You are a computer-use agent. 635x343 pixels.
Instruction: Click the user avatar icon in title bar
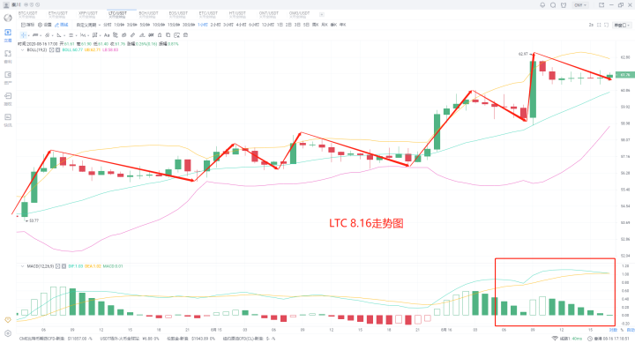click(6, 5)
